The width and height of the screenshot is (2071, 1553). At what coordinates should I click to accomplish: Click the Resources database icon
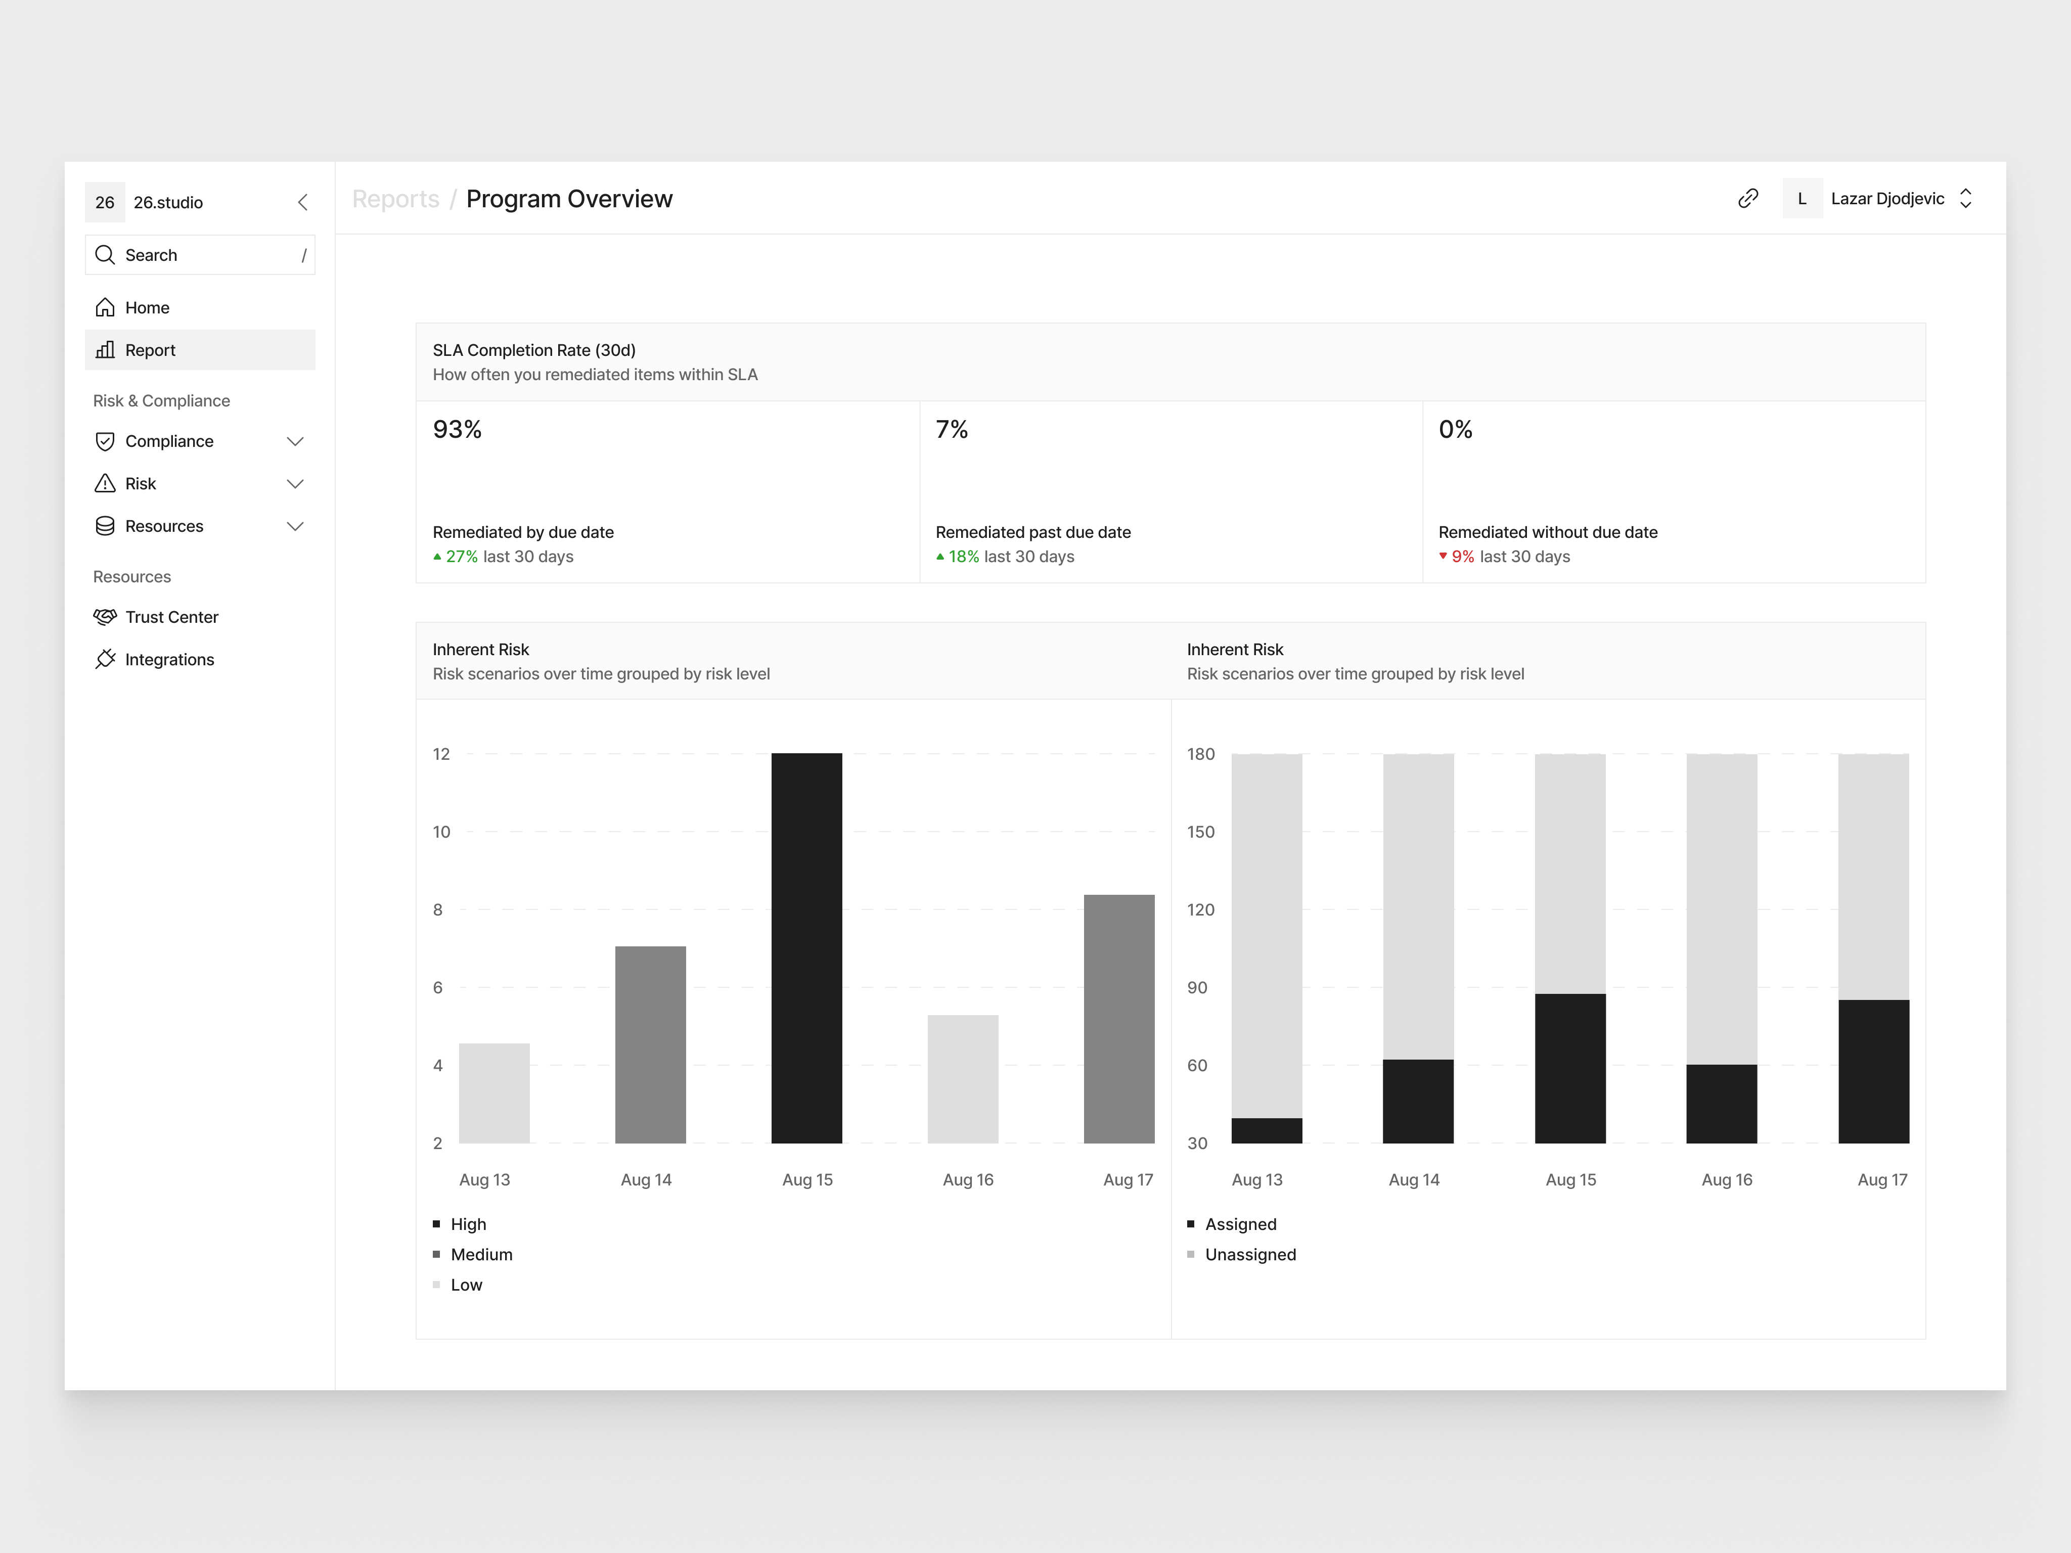105,526
